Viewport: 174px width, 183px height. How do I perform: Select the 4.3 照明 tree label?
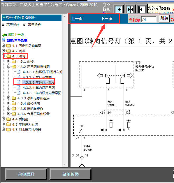point(19,56)
